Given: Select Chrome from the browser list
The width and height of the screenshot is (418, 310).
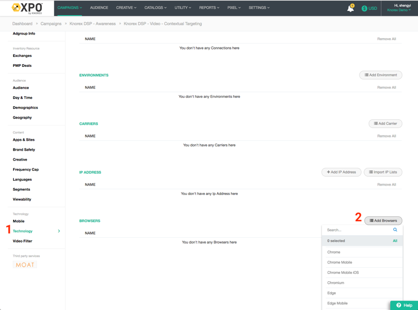Looking at the screenshot, I should click(334, 252).
